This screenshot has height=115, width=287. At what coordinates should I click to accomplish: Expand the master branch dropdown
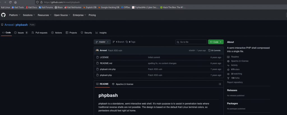coord(101,42)
